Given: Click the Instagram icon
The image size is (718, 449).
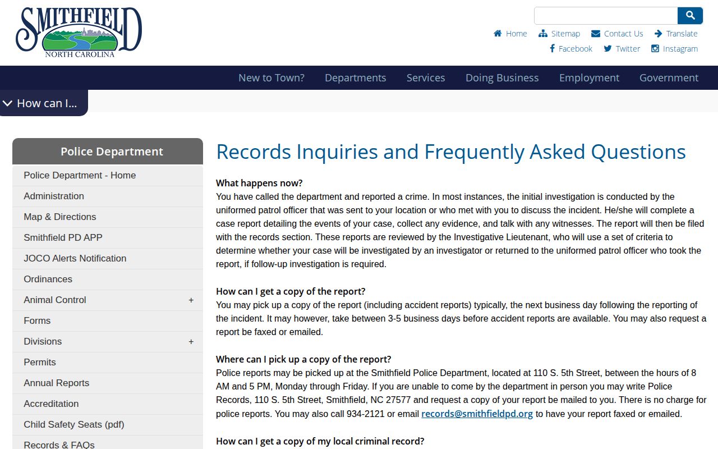Looking at the screenshot, I should [x=655, y=49].
